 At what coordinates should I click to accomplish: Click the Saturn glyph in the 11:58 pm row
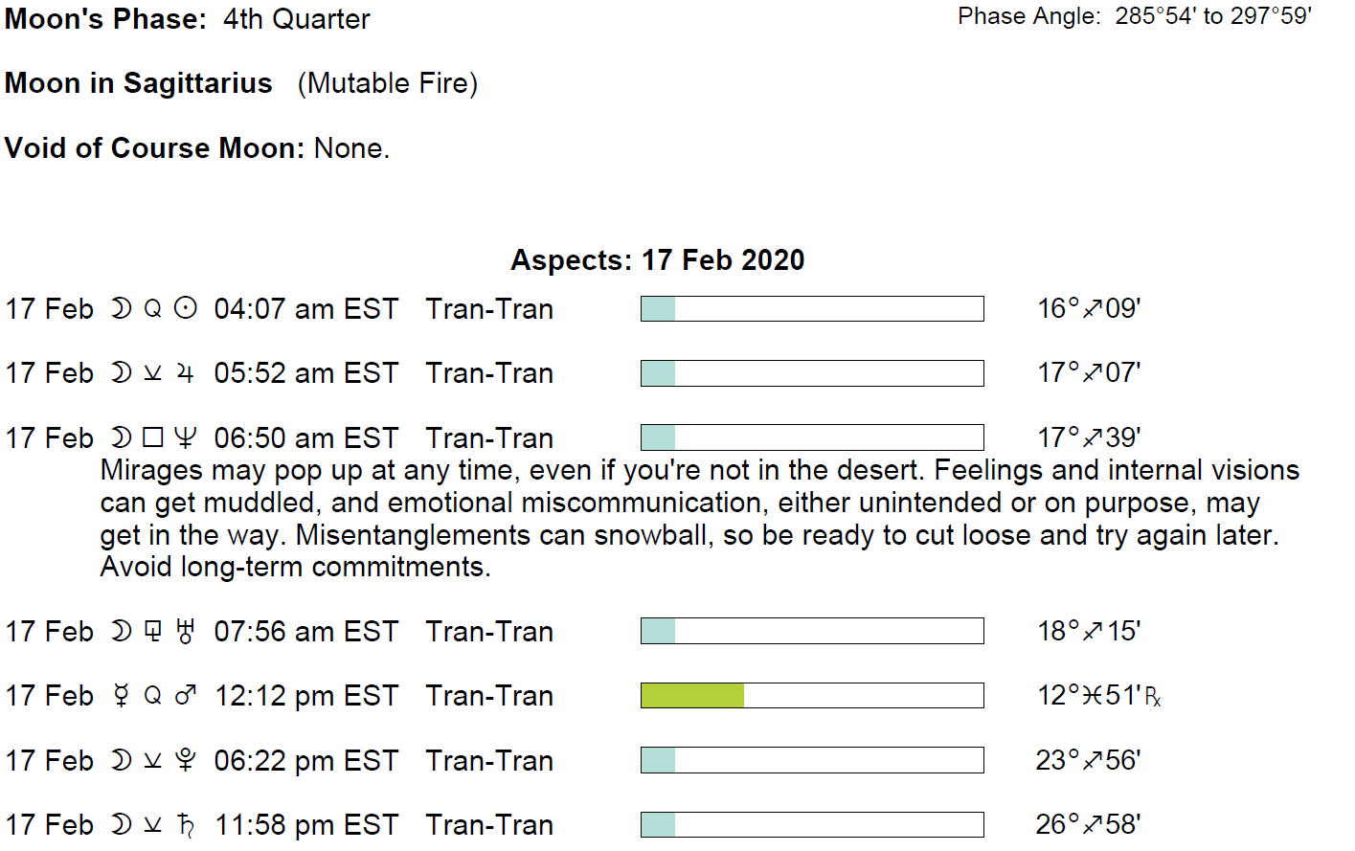coord(186,824)
